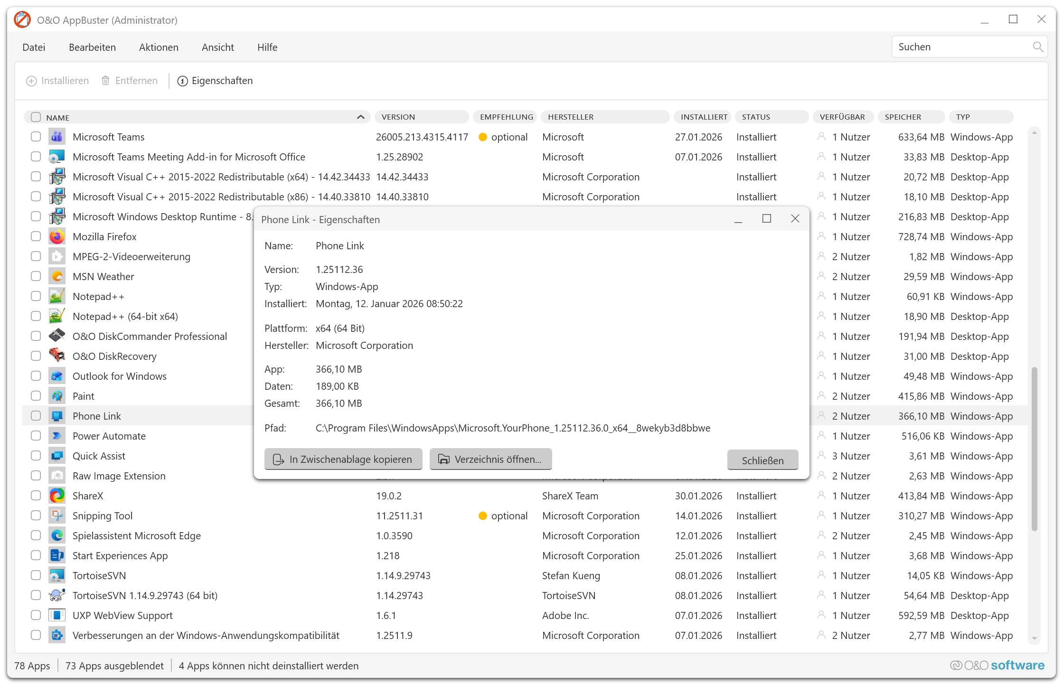The height and width of the screenshot is (685, 1063).
Task: Click the O&O DiskRecovery app icon
Action: coord(57,356)
